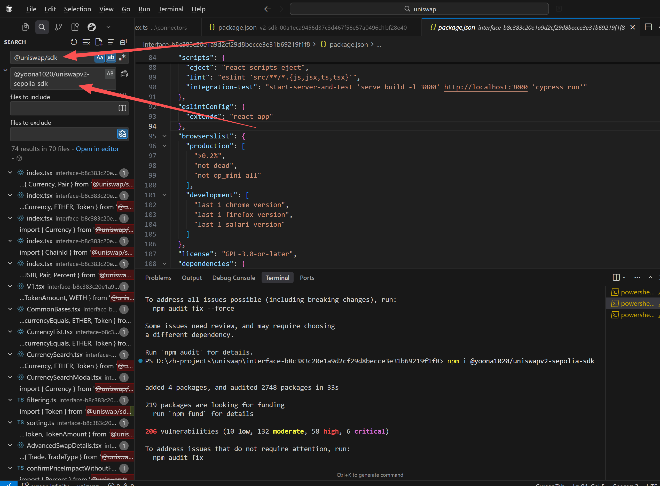
Task: Toggle Use Regular Expression option
Action: (122, 57)
